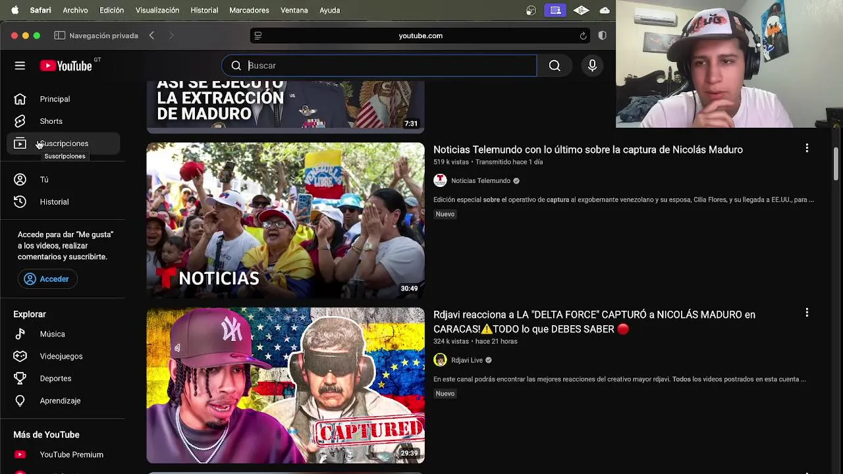The width and height of the screenshot is (843, 474).
Task: Open the Tú profile icon
Action: click(20, 179)
